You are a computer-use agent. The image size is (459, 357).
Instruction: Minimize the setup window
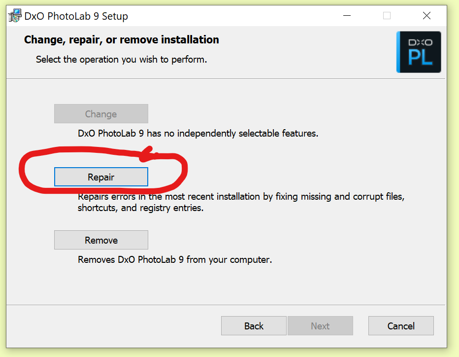tap(348, 16)
